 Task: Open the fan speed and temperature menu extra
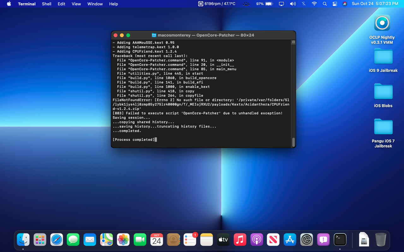(217, 4)
